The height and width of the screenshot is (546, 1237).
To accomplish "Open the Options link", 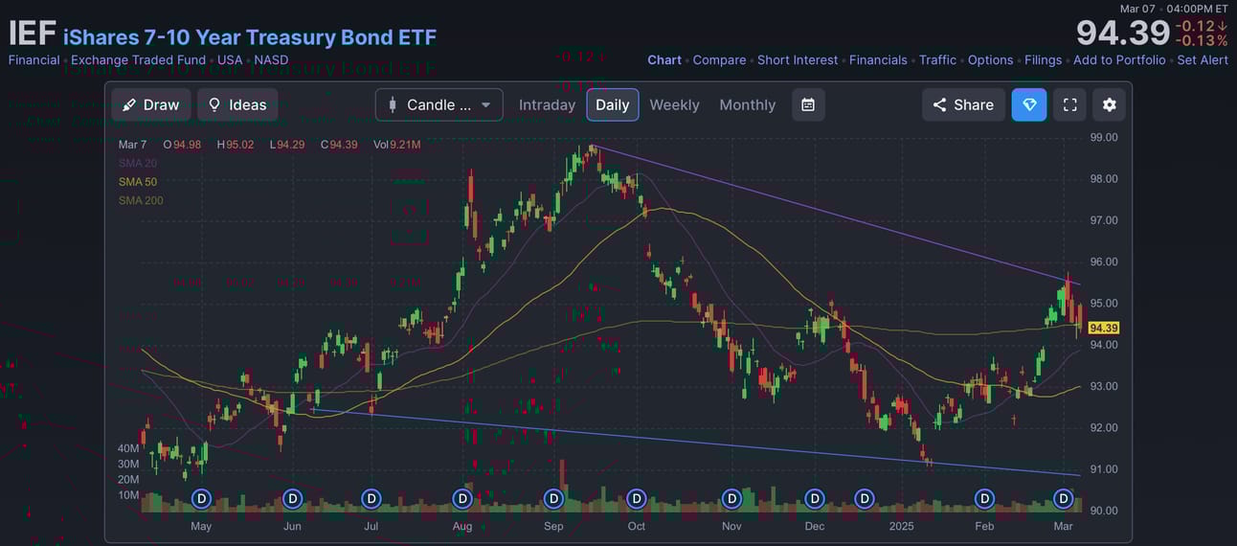I will pos(990,59).
